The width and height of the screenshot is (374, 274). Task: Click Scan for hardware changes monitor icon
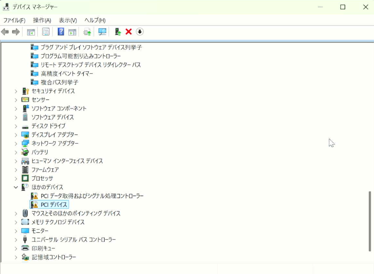(102, 32)
